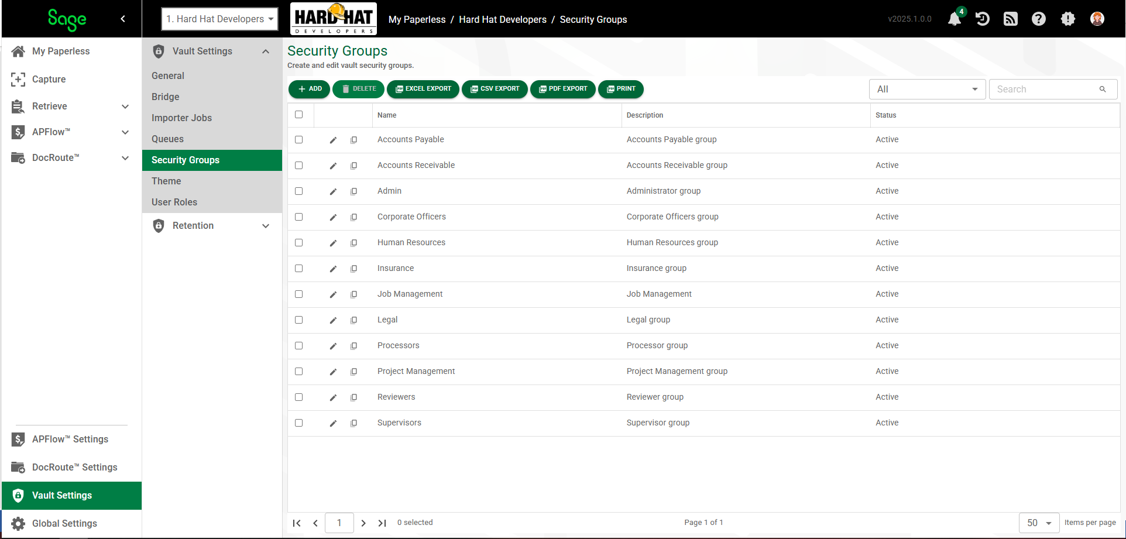Viewport: 1126px width, 539px height.
Task: Open the user profile avatar
Action: pos(1097,19)
